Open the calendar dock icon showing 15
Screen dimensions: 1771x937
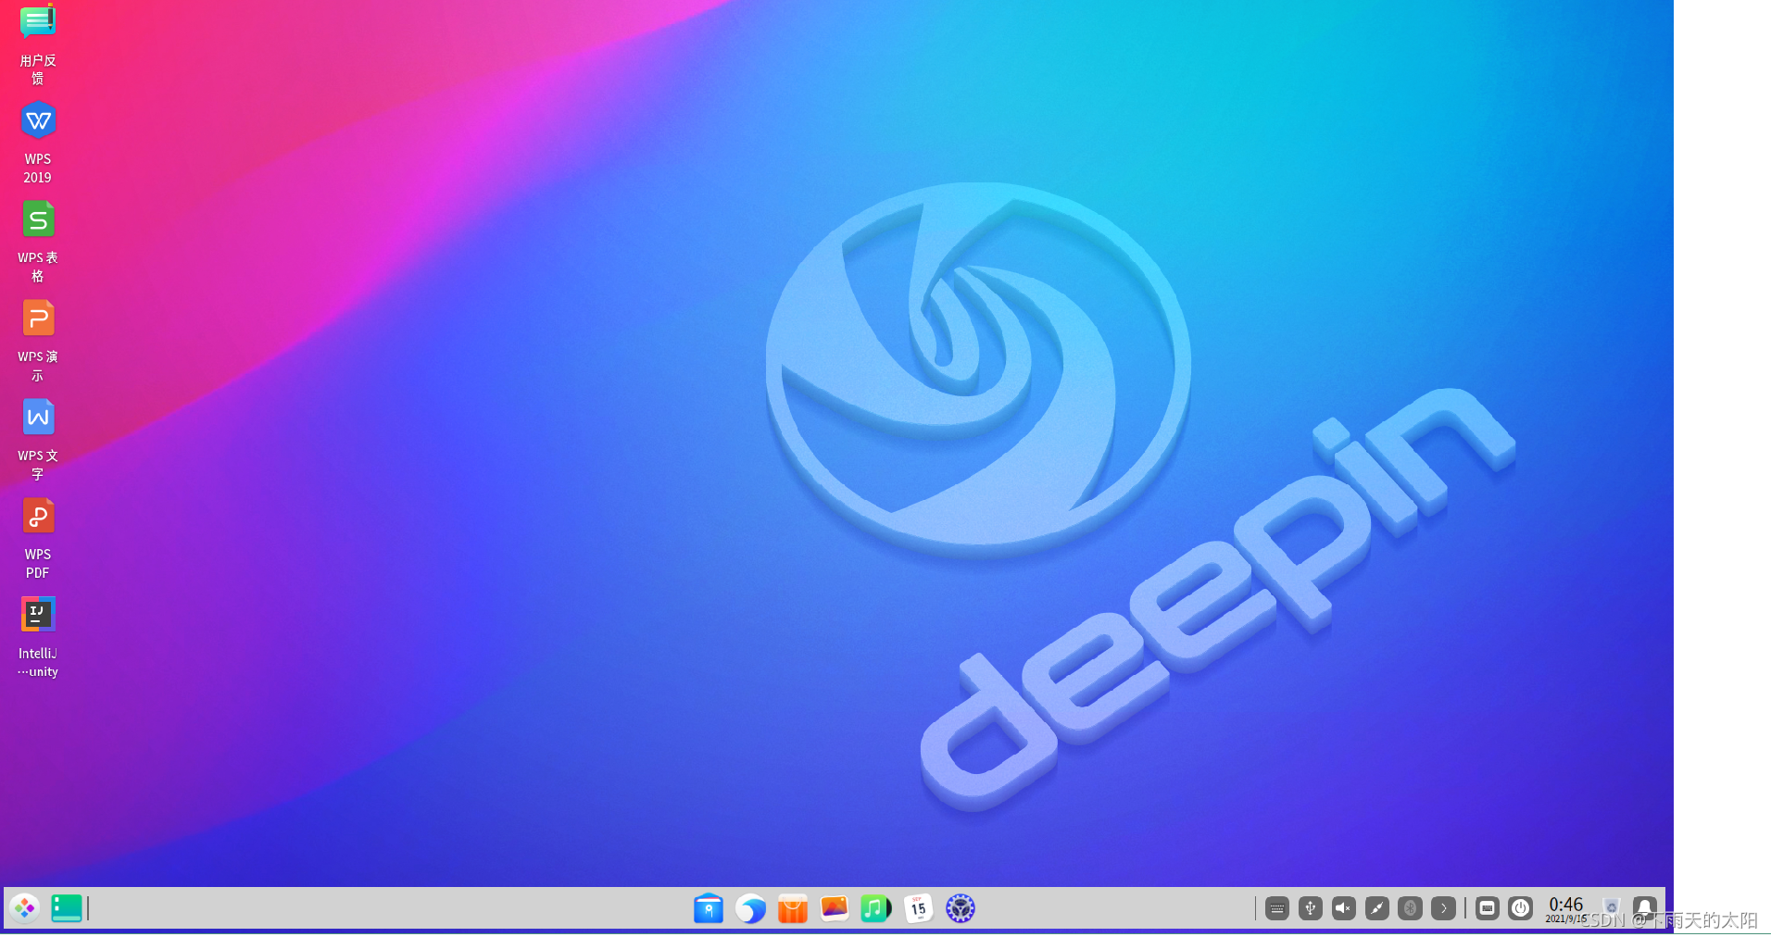coord(918,908)
